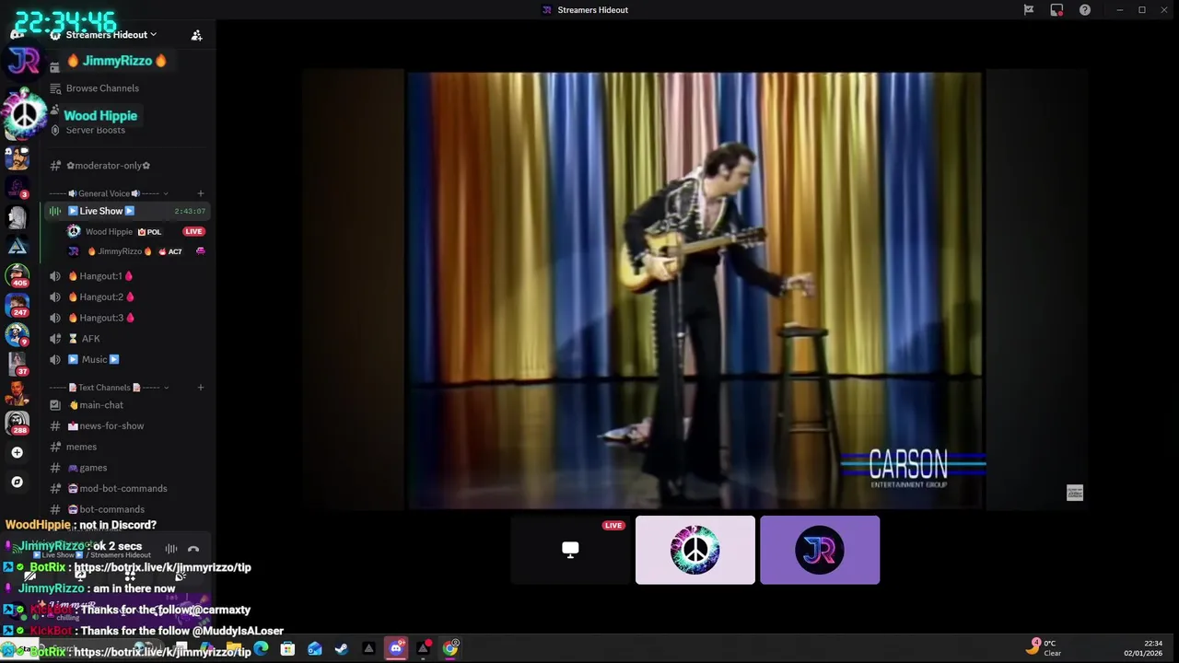Open the news-for-show channel
This screenshot has width=1179, height=663.
coord(111,426)
